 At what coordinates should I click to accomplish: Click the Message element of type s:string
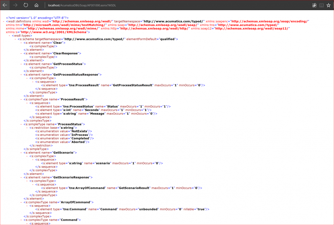pos(96,114)
